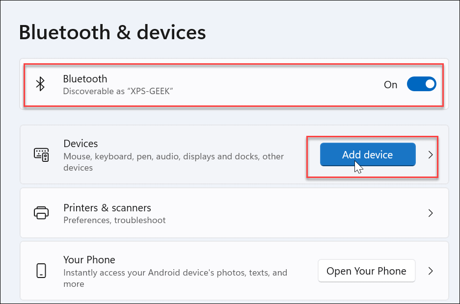Click the 'On' status label
Viewport: 460px width, 304px height.
point(390,85)
